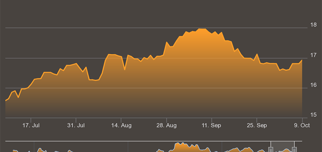Click the final data point at chart's right end

[302, 60]
